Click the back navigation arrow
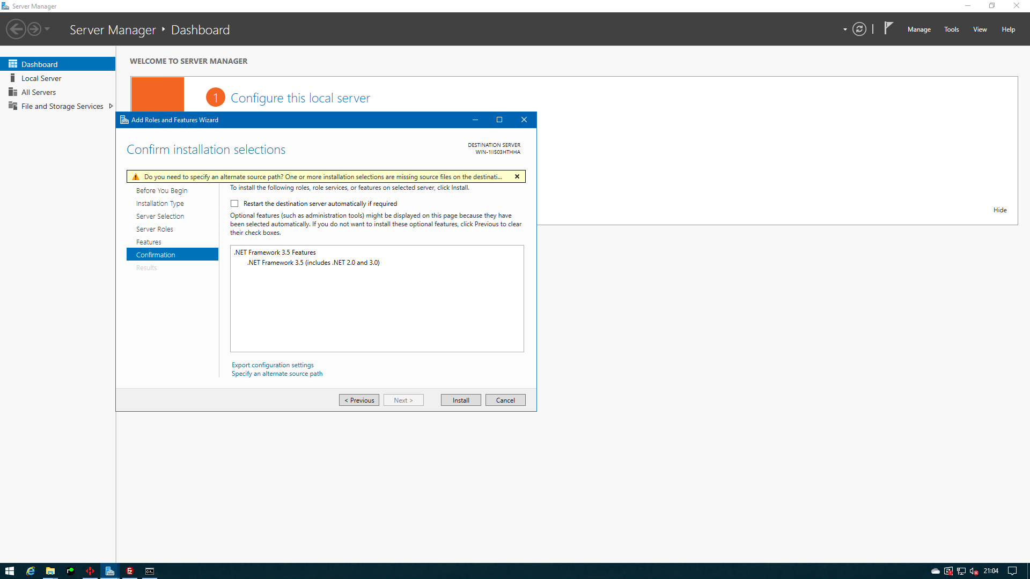The height and width of the screenshot is (579, 1030). [16, 29]
